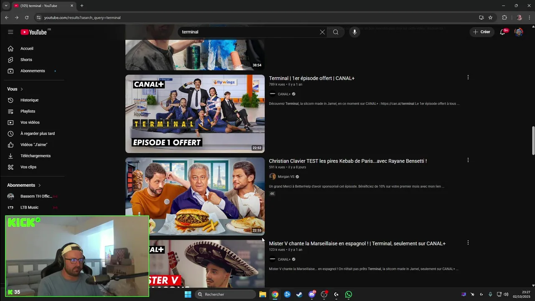Open more options for Terminal 1er épisode video
The height and width of the screenshot is (301, 535).
pyautogui.click(x=468, y=77)
